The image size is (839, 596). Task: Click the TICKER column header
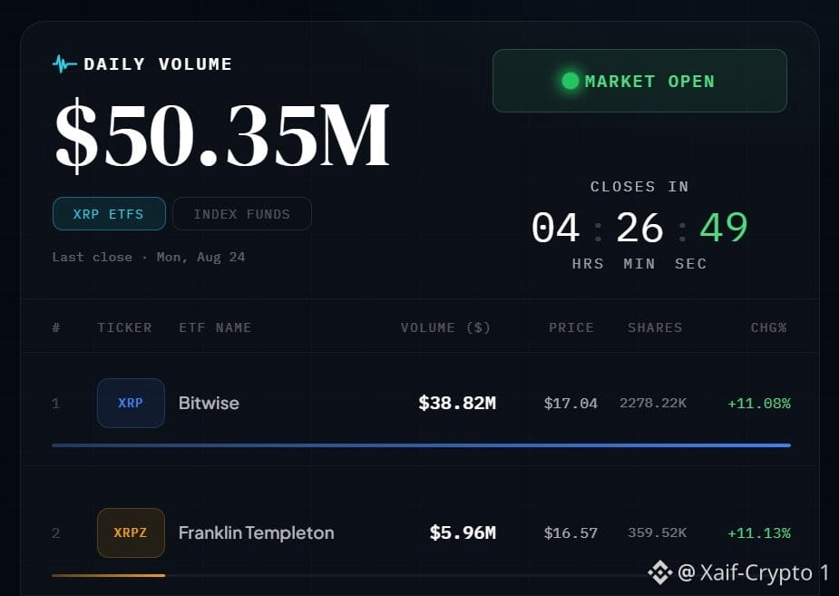click(x=124, y=327)
